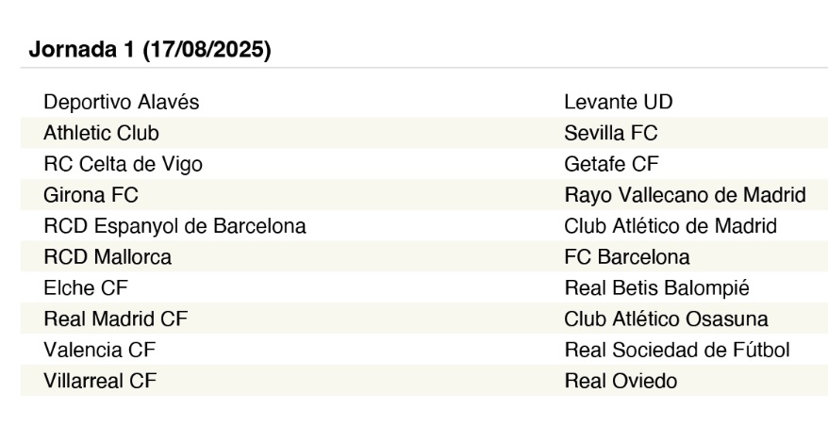Click on Athletic Club
Viewport: 828px width, 442px height.
(x=102, y=133)
